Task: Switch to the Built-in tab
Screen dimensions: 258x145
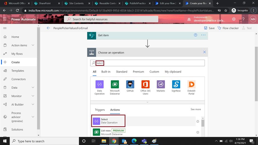Action: click(x=106, y=72)
